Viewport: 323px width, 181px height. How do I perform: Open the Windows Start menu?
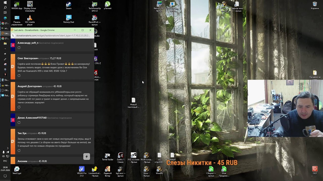[5, 3]
